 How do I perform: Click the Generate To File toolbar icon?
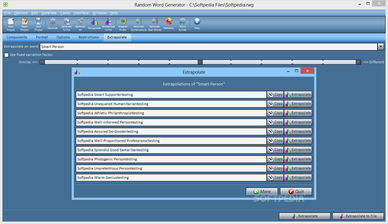[66, 24]
